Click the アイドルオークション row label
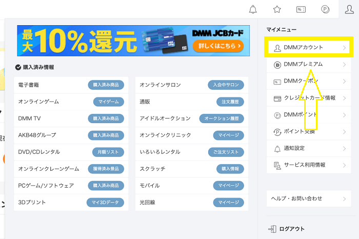359x239 pixels. [165, 118]
